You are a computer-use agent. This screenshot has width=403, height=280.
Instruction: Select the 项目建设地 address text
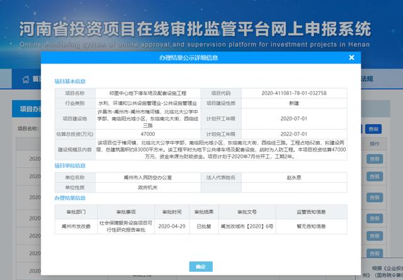click(148, 119)
